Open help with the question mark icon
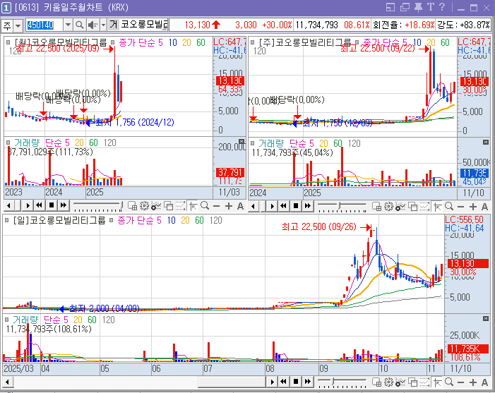Screen dimensions: 495x393 coord(442,7)
